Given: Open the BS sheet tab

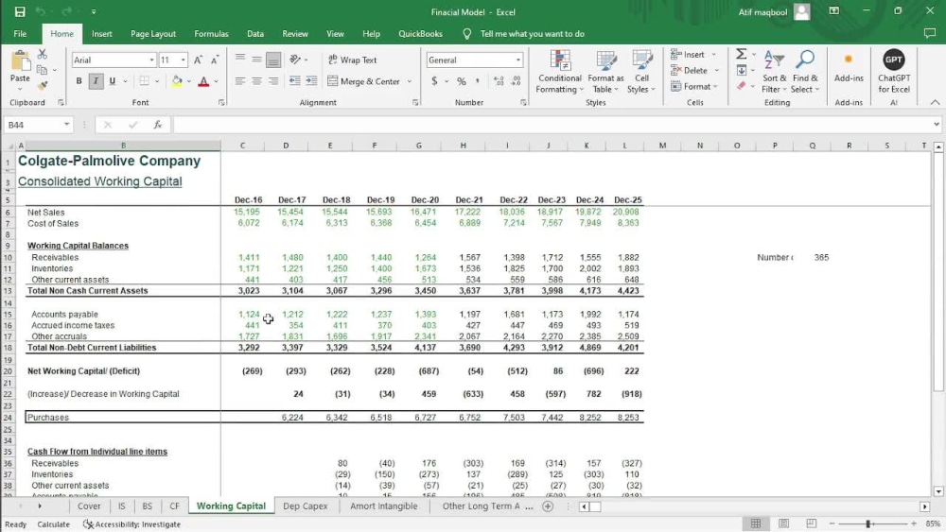Looking at the screenshot, I should click(x=148, y=506).
